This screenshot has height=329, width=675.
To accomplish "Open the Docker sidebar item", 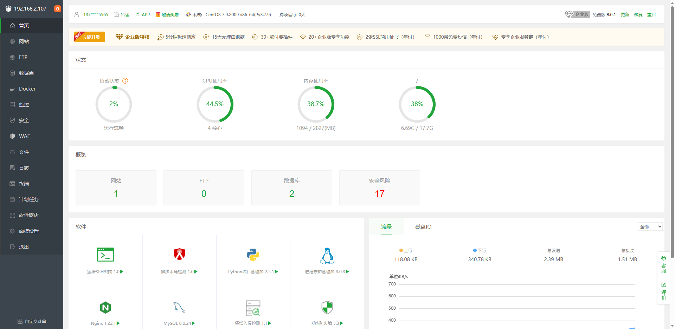I will 32,89.
